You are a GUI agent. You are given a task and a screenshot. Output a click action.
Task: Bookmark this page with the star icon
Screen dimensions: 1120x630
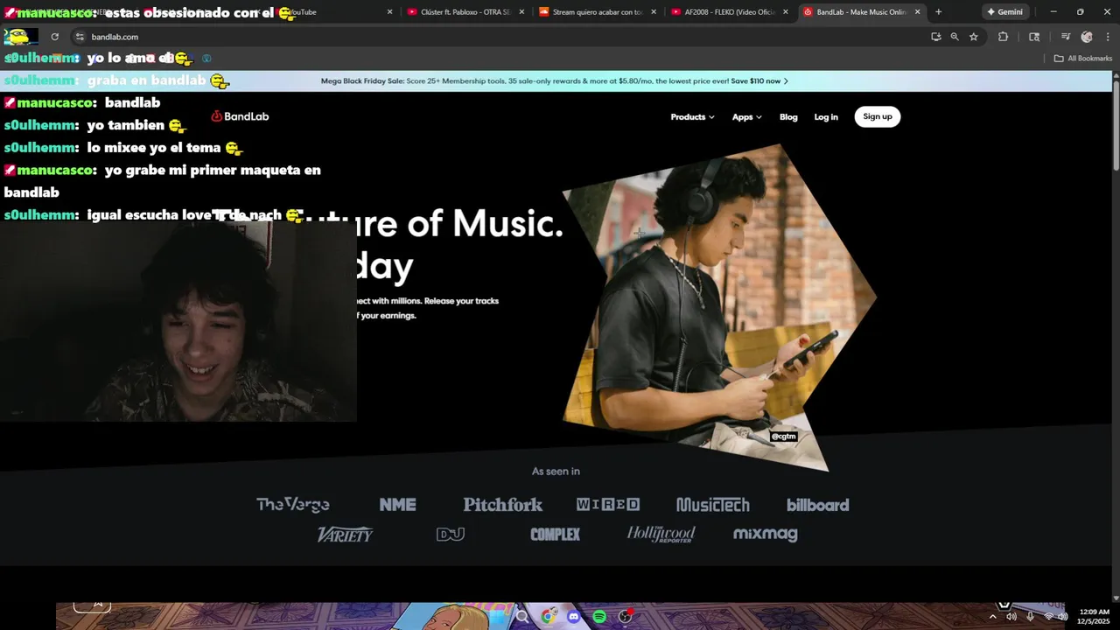pos(973,37)
